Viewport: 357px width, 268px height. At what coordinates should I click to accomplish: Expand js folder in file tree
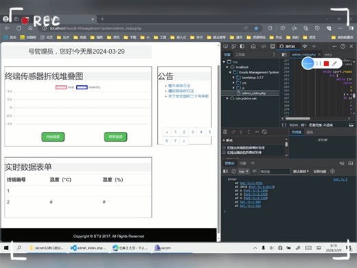(x=233, y=88)
